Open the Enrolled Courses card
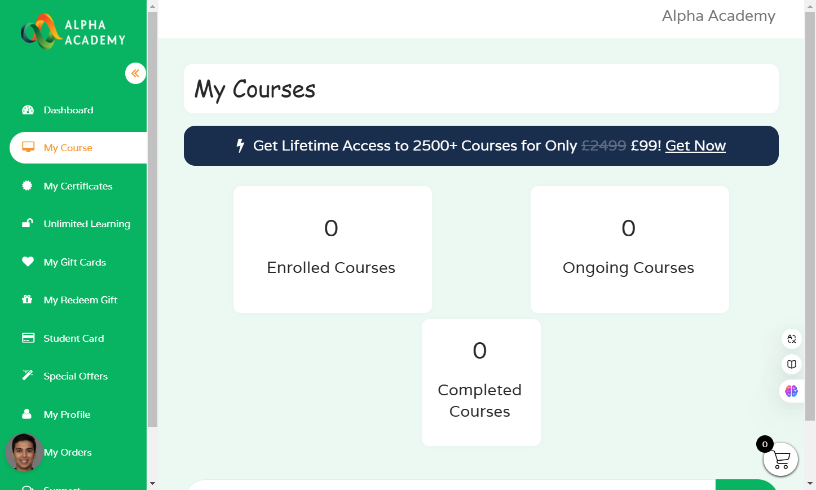816x490 pixels. coord(333,249)
